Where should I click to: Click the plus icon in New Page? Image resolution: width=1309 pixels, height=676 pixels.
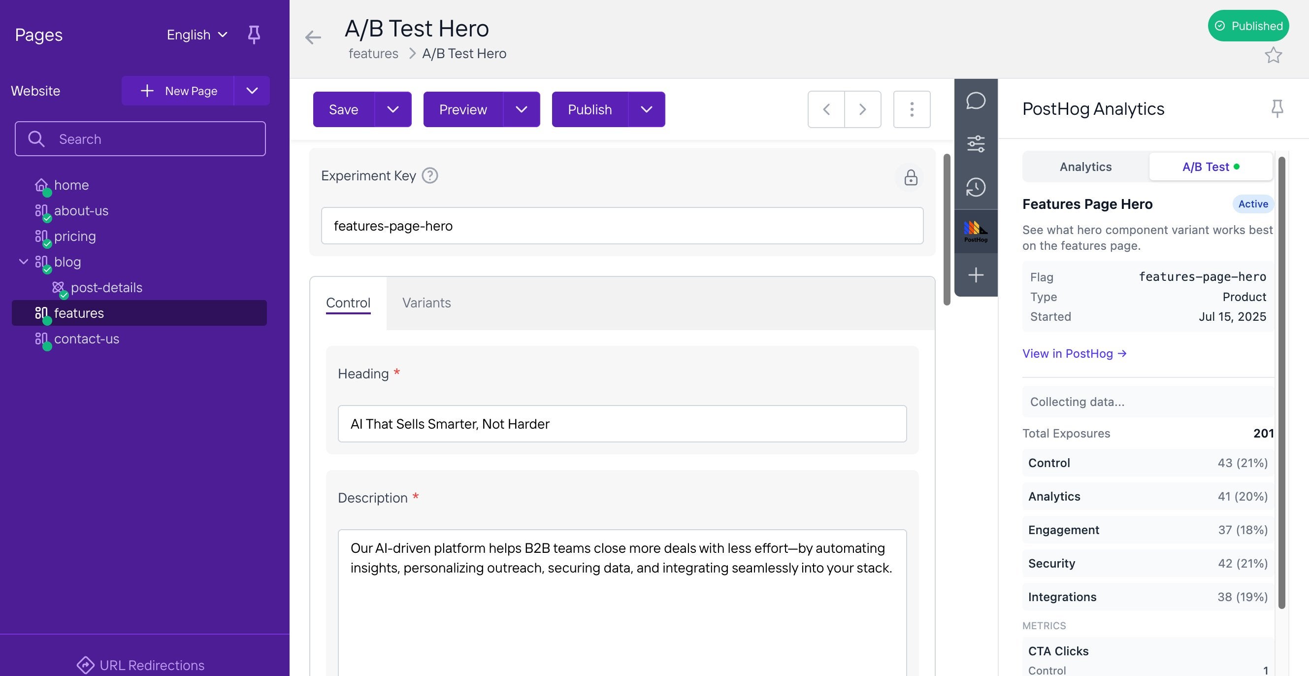coord(147,91)
